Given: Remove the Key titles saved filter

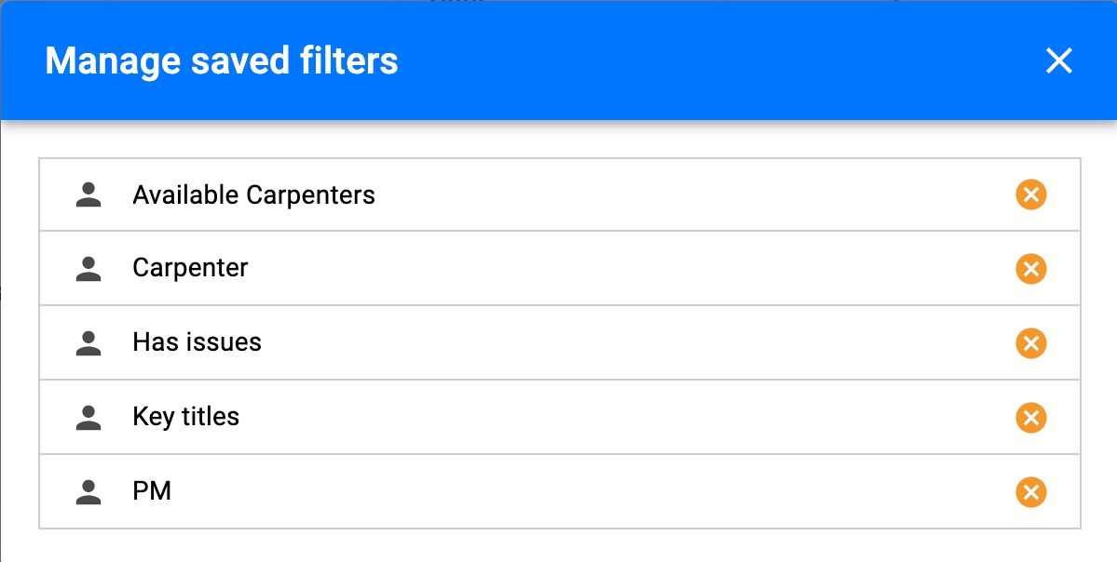Looking at the screenshot, I should tap(1030, 418).
